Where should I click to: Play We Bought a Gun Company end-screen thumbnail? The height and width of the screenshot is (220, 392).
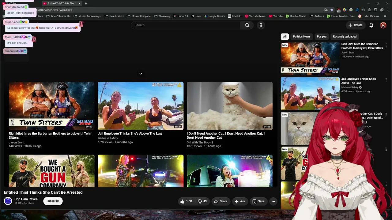tap(51, 171)
